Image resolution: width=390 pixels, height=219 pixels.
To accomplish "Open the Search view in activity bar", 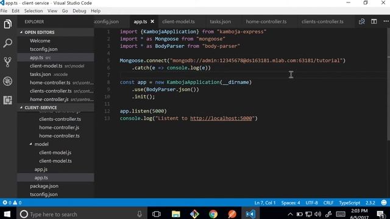I will coord(7,43).
